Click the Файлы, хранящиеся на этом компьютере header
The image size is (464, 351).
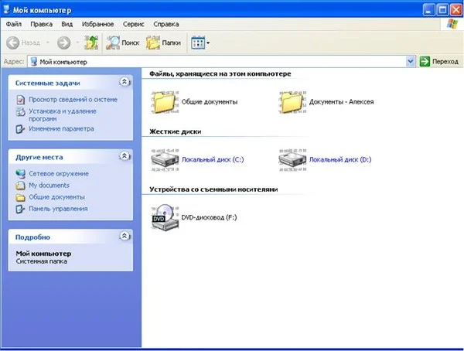[220, 74]
